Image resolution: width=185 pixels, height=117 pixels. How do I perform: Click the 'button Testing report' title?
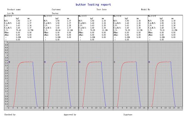click(93, 4)
